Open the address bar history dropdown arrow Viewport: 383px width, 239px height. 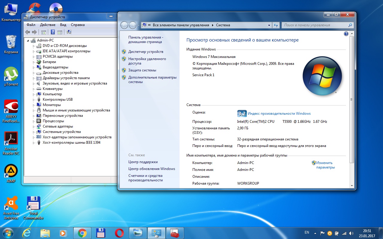point(269,25)
